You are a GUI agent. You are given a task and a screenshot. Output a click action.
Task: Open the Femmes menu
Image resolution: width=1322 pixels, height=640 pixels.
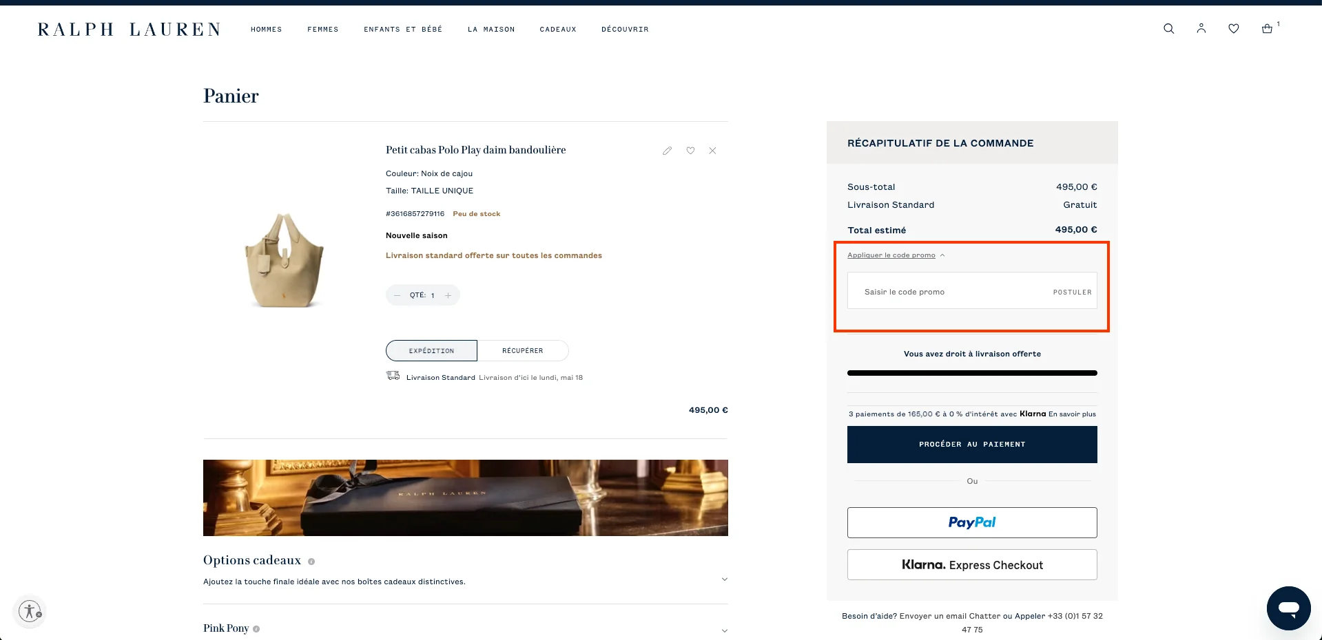322,30
